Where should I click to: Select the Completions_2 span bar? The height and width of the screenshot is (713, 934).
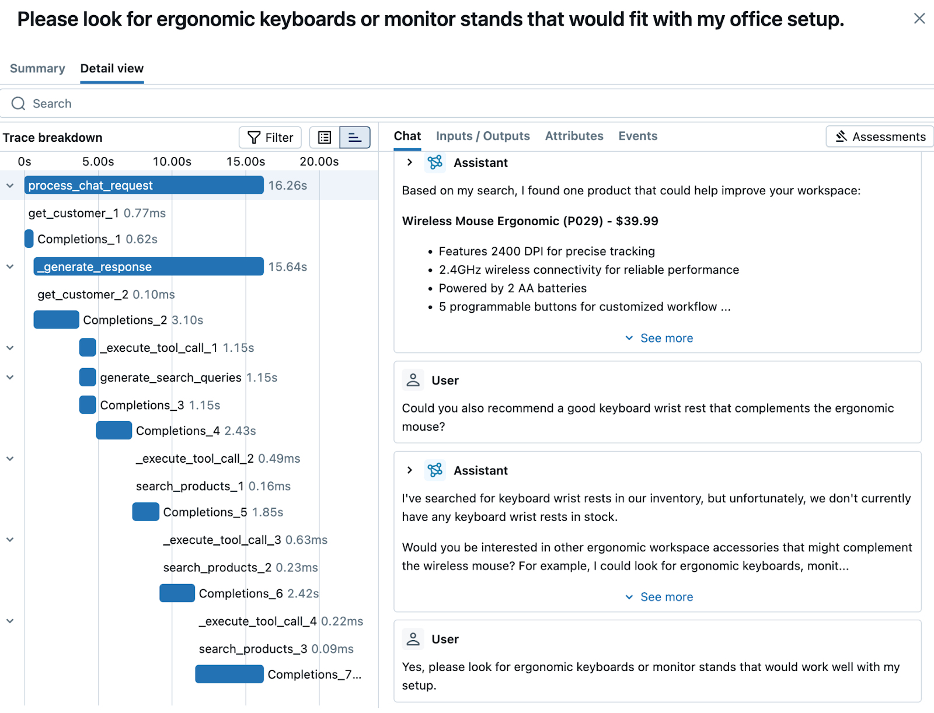55,320
